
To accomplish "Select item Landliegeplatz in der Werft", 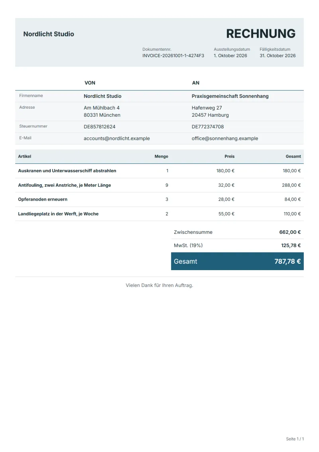I will pos(58,214).
